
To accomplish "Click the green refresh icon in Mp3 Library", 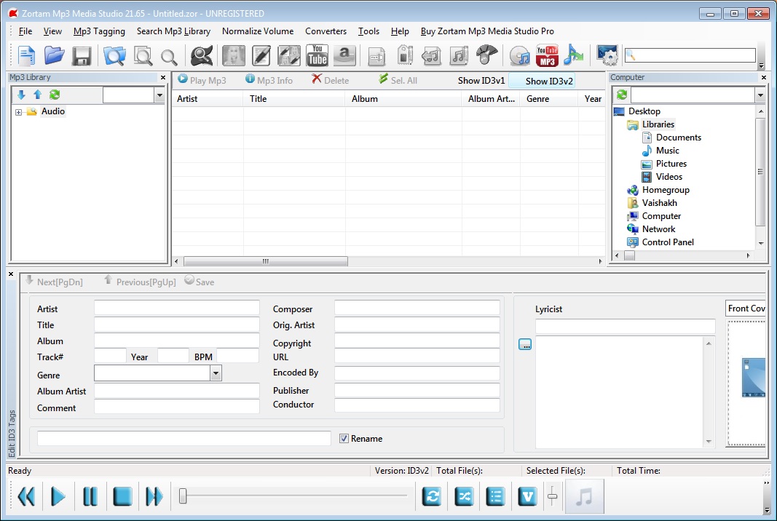I will (55, 95).
